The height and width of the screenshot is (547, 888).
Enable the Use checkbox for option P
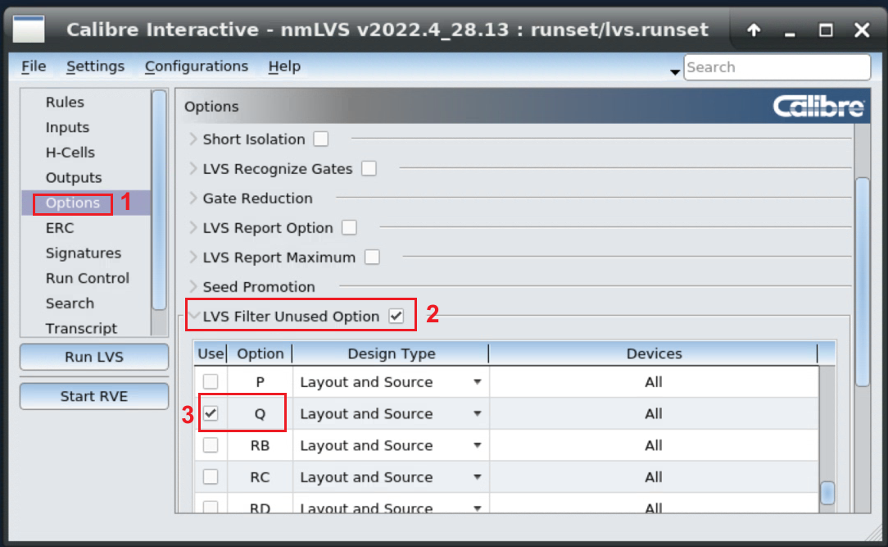211,382
